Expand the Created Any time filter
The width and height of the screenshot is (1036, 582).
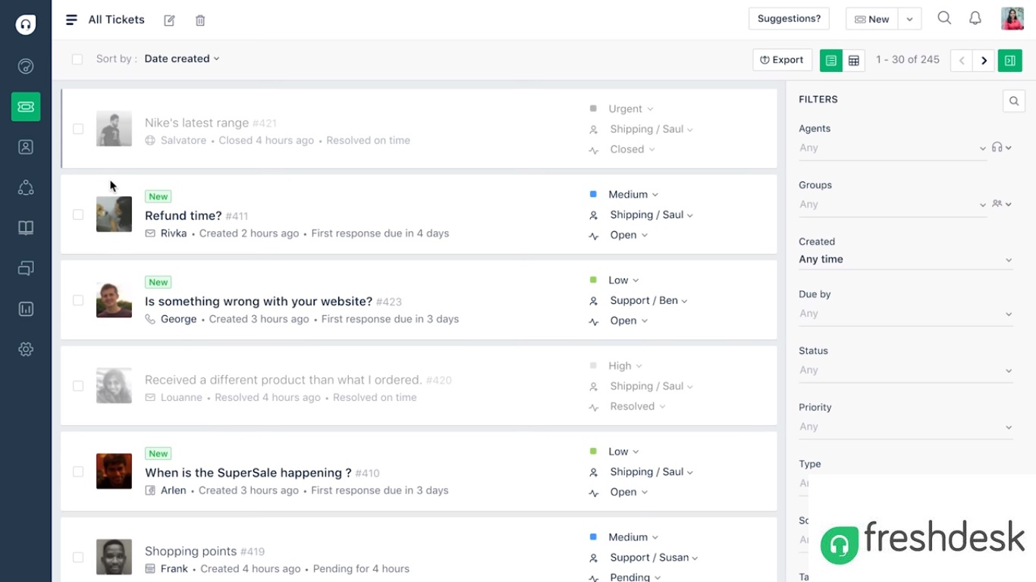(x=906, y=259)
